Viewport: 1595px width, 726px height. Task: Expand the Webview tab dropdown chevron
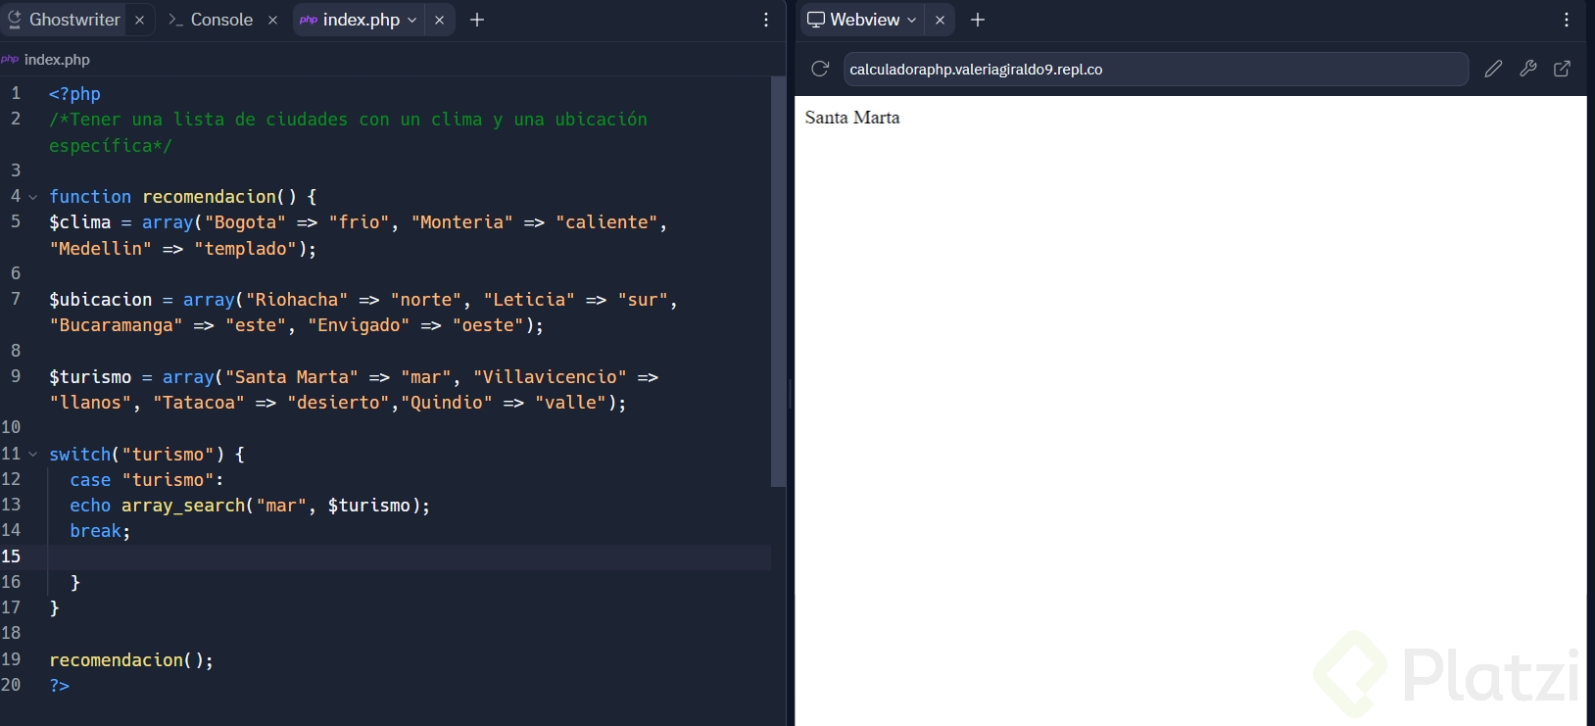coord(912,20)
